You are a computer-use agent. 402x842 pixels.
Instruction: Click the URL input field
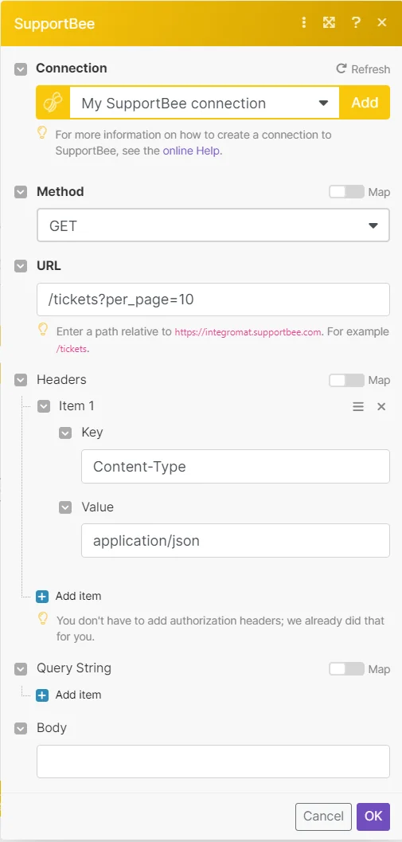point(213,300)
